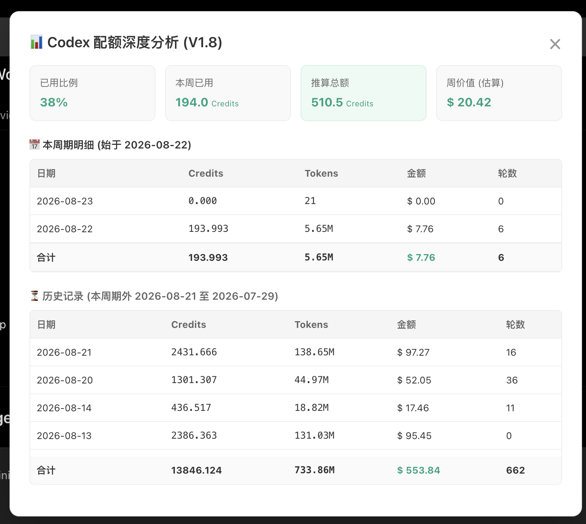Click the 2386.363 credits cell

pyautogui.click(x=194, y=435)
